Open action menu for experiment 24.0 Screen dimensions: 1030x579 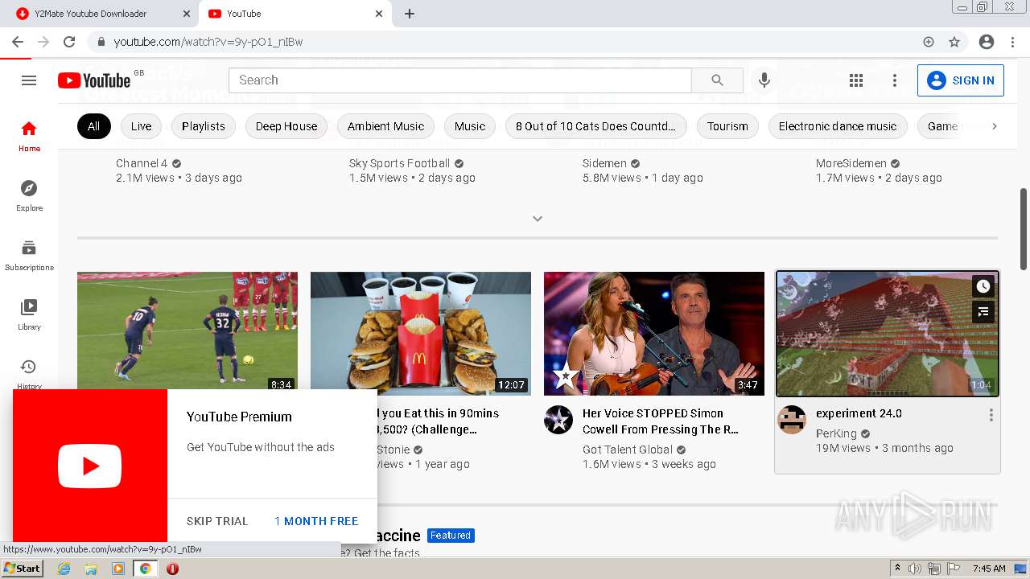click(991, 415)
